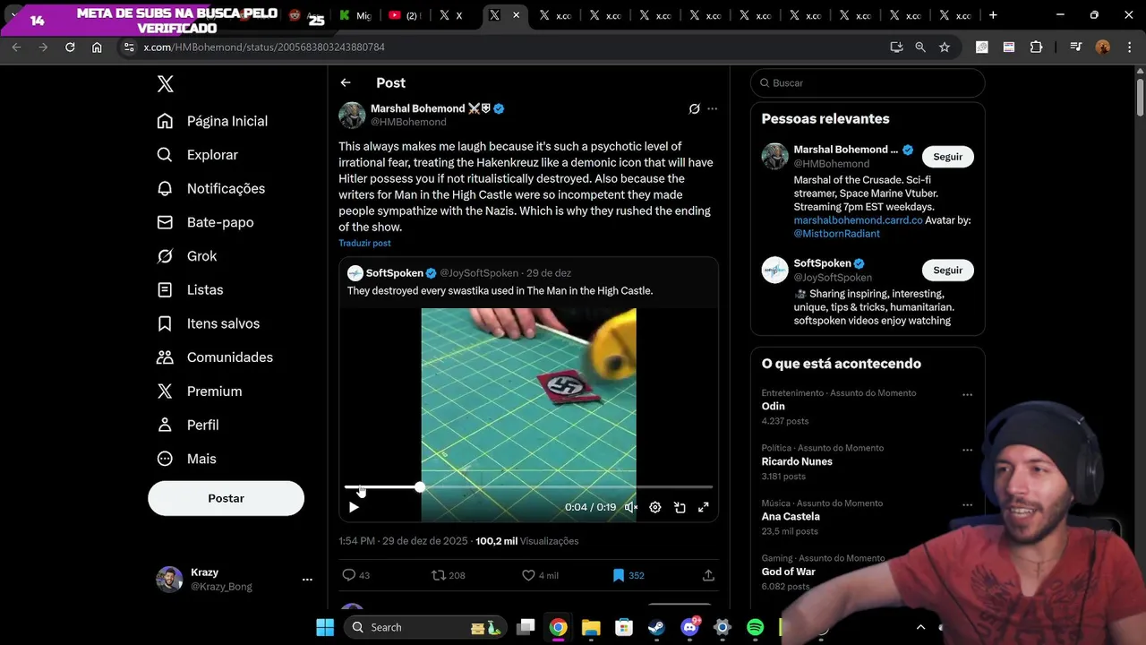This screenshot has width=1146, height=645.
Task: Click the taskbar Search box
Action: [425, 627]
